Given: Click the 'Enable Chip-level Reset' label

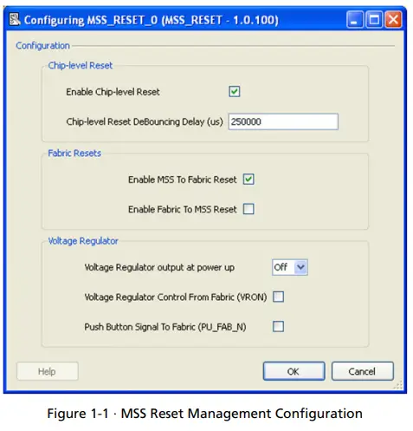Looking at the screenshot, I should (x=113, y=92).
